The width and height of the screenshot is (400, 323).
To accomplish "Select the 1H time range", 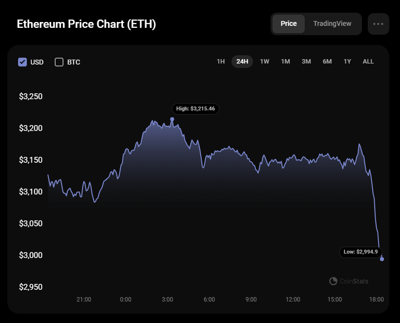I will pyautogui.click(x=221, y=62).
